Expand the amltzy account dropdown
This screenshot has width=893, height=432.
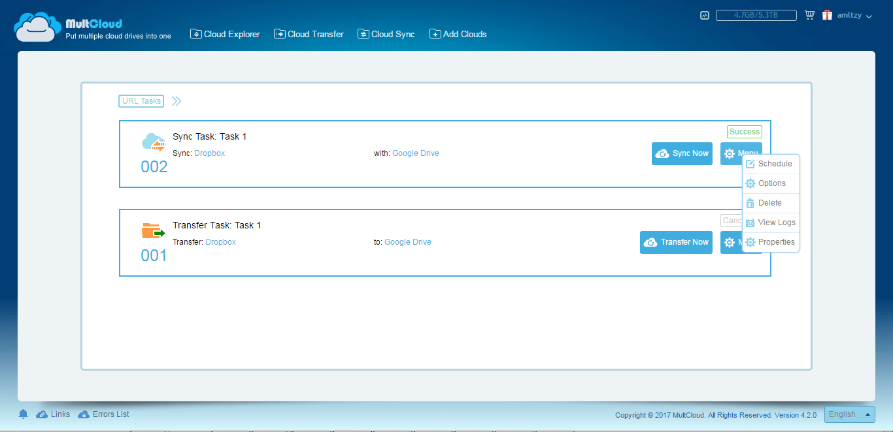point(854,15)
